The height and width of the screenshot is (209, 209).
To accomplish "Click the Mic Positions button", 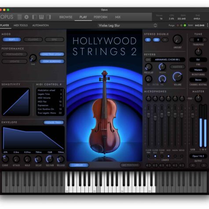I will coord(130,165).
